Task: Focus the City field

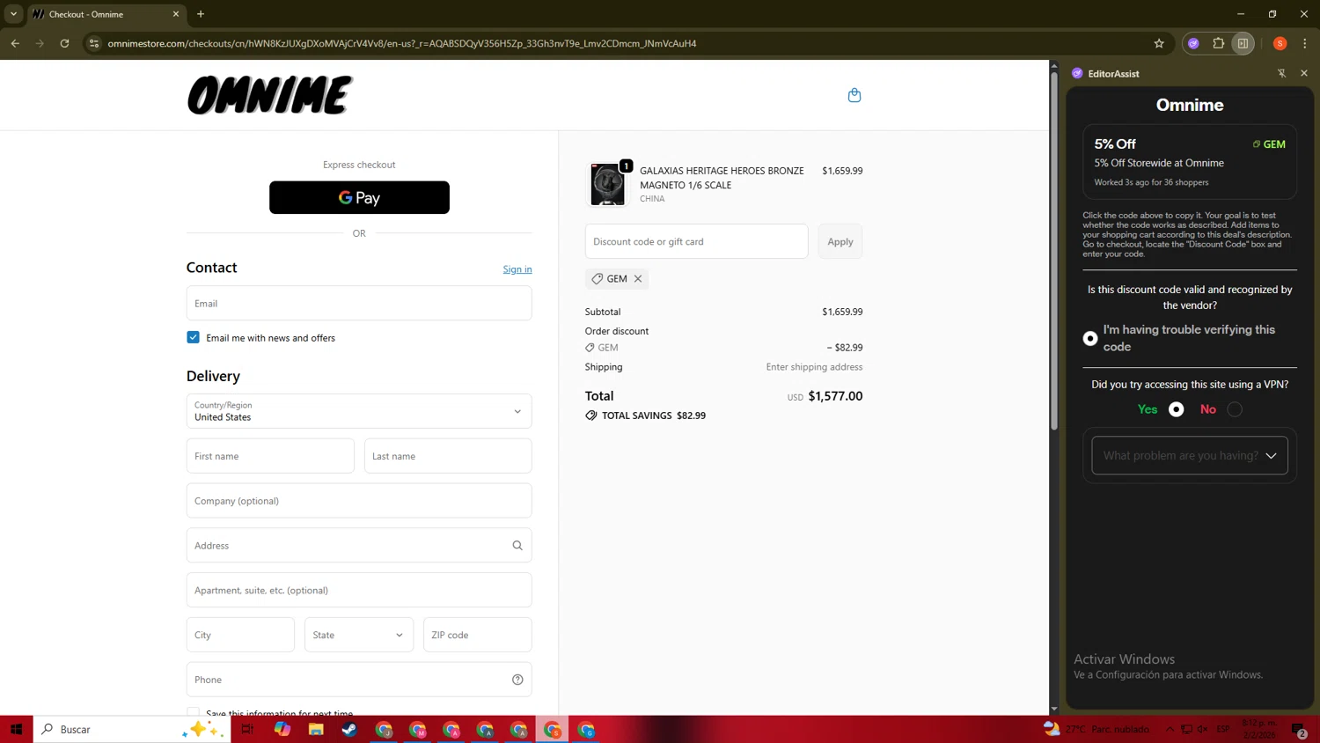Action: pos(240,635)
